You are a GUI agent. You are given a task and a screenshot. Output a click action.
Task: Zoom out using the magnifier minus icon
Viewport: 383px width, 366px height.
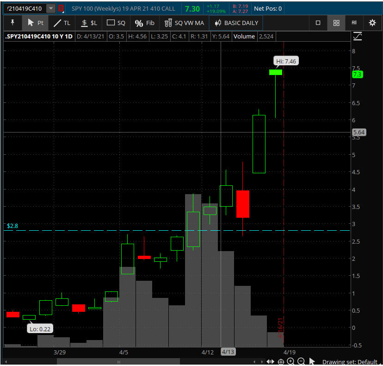point(301,361)
